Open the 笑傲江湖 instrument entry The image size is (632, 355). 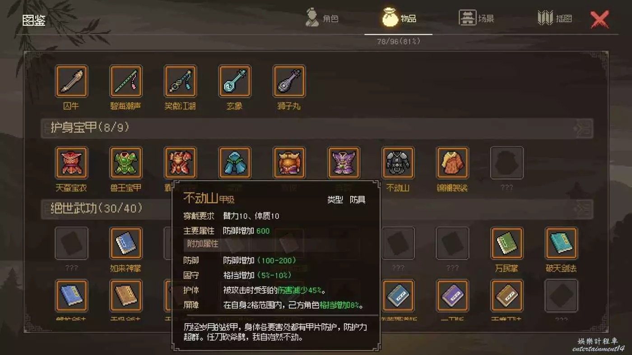tap(180, 81)
